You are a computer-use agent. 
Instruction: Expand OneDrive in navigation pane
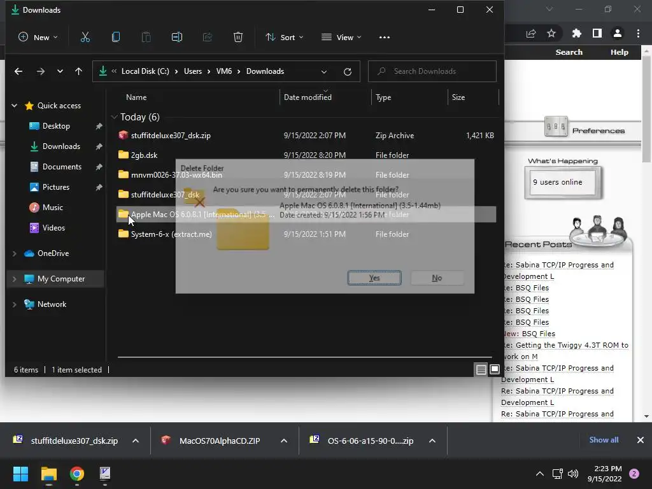(x=14, y=253)
